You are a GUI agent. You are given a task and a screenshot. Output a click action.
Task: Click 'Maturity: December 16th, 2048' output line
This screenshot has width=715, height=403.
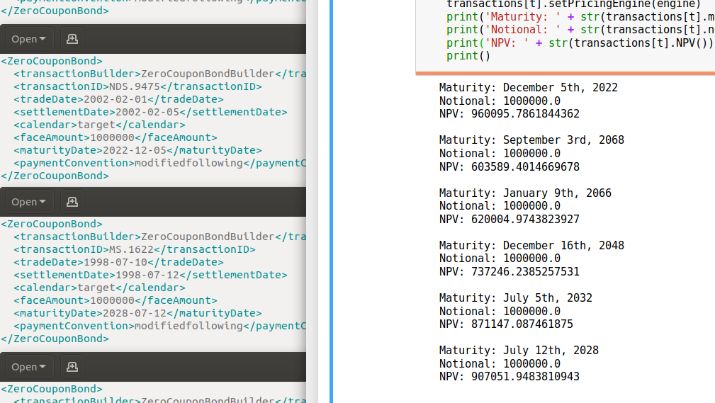coord(531,245)
